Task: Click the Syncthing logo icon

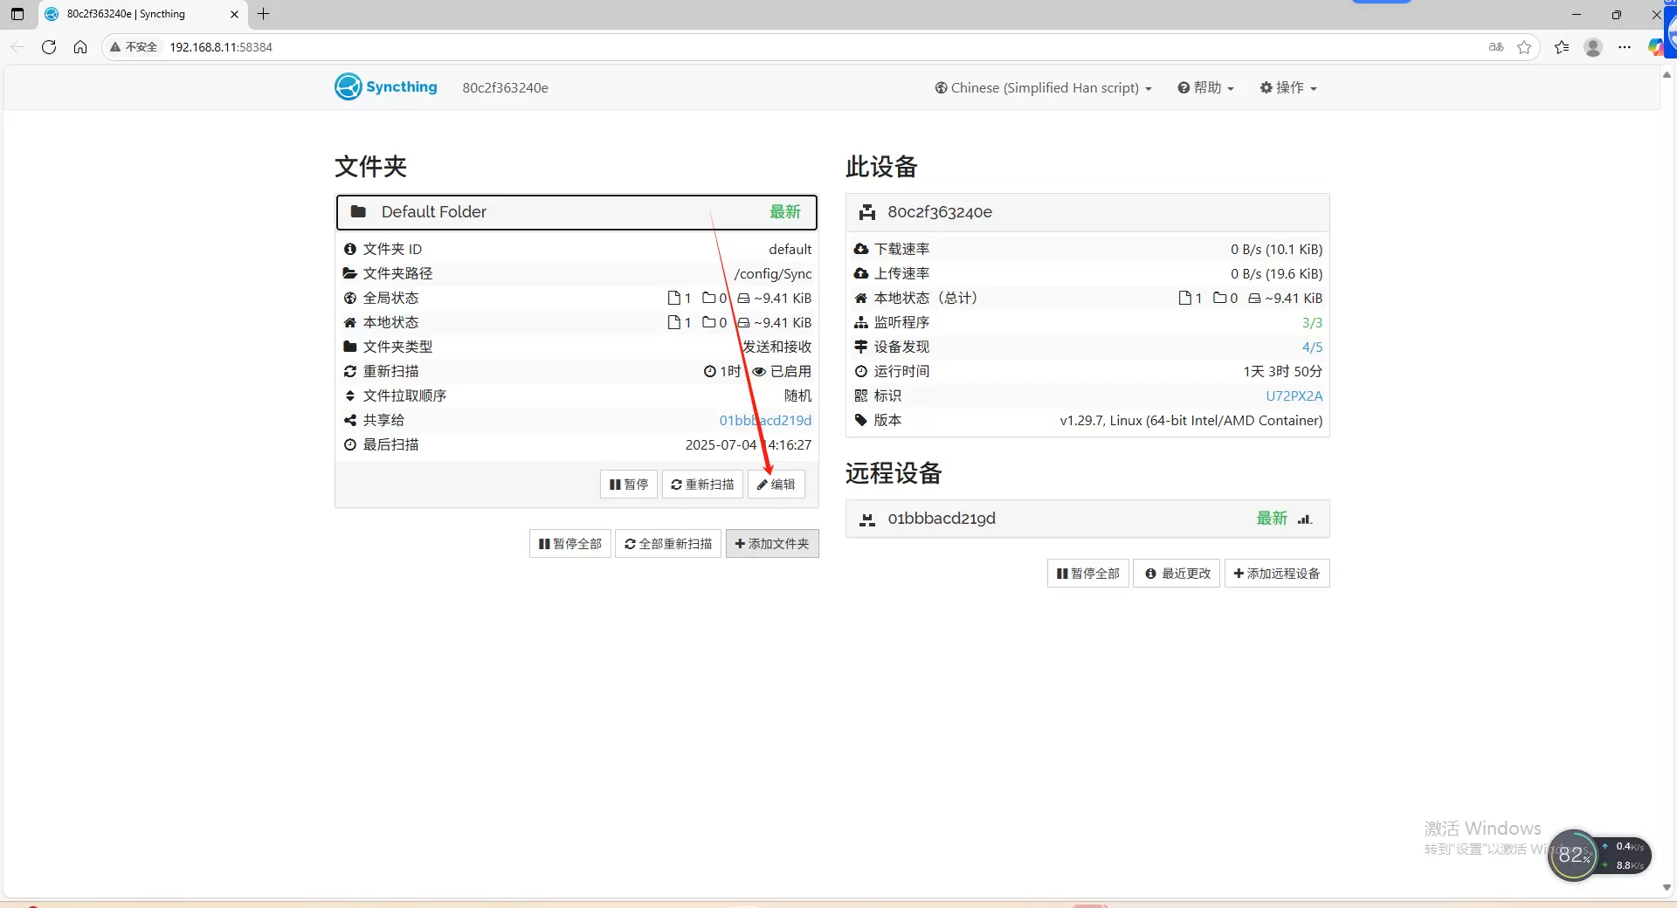Action: pyautogui.click(x=348, y=86)
